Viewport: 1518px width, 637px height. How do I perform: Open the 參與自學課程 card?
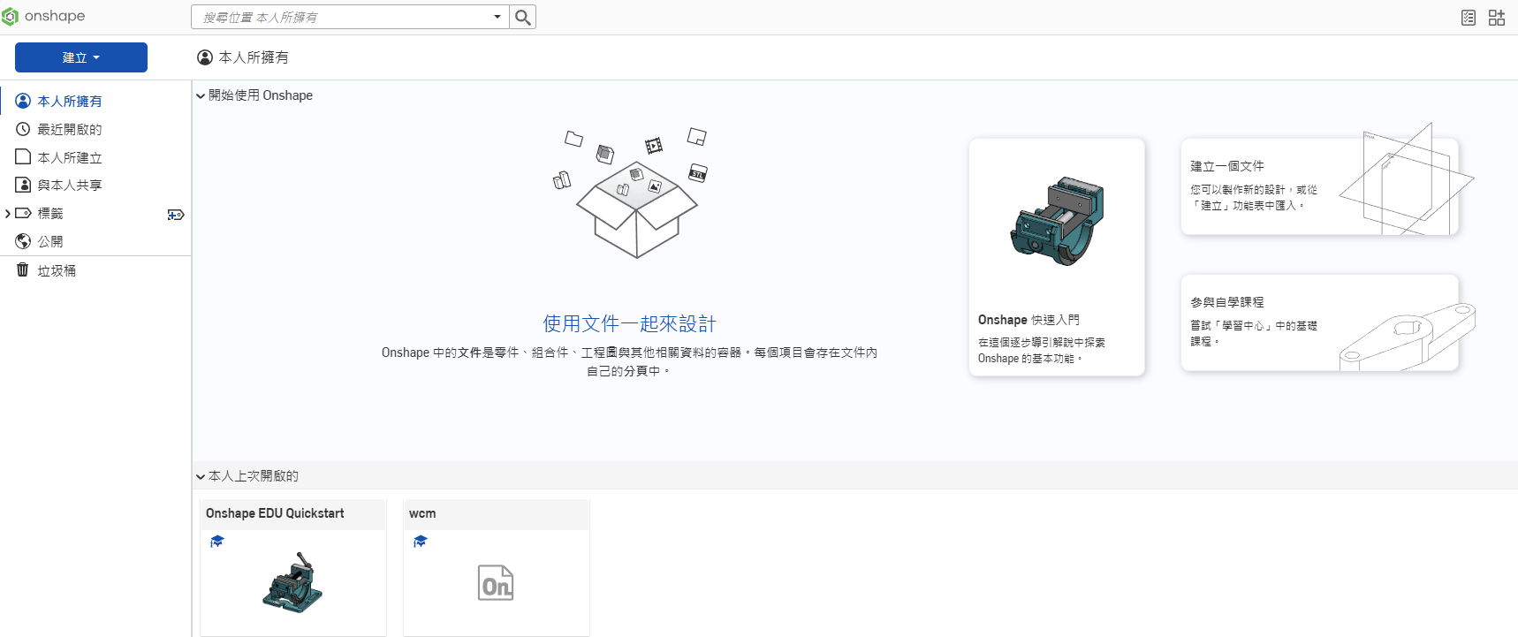pyautogui.click(x=1319, y=322)
